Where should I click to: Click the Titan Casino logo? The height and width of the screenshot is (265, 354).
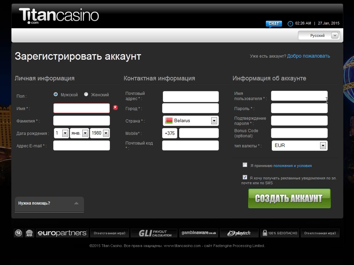pos(59,16)
